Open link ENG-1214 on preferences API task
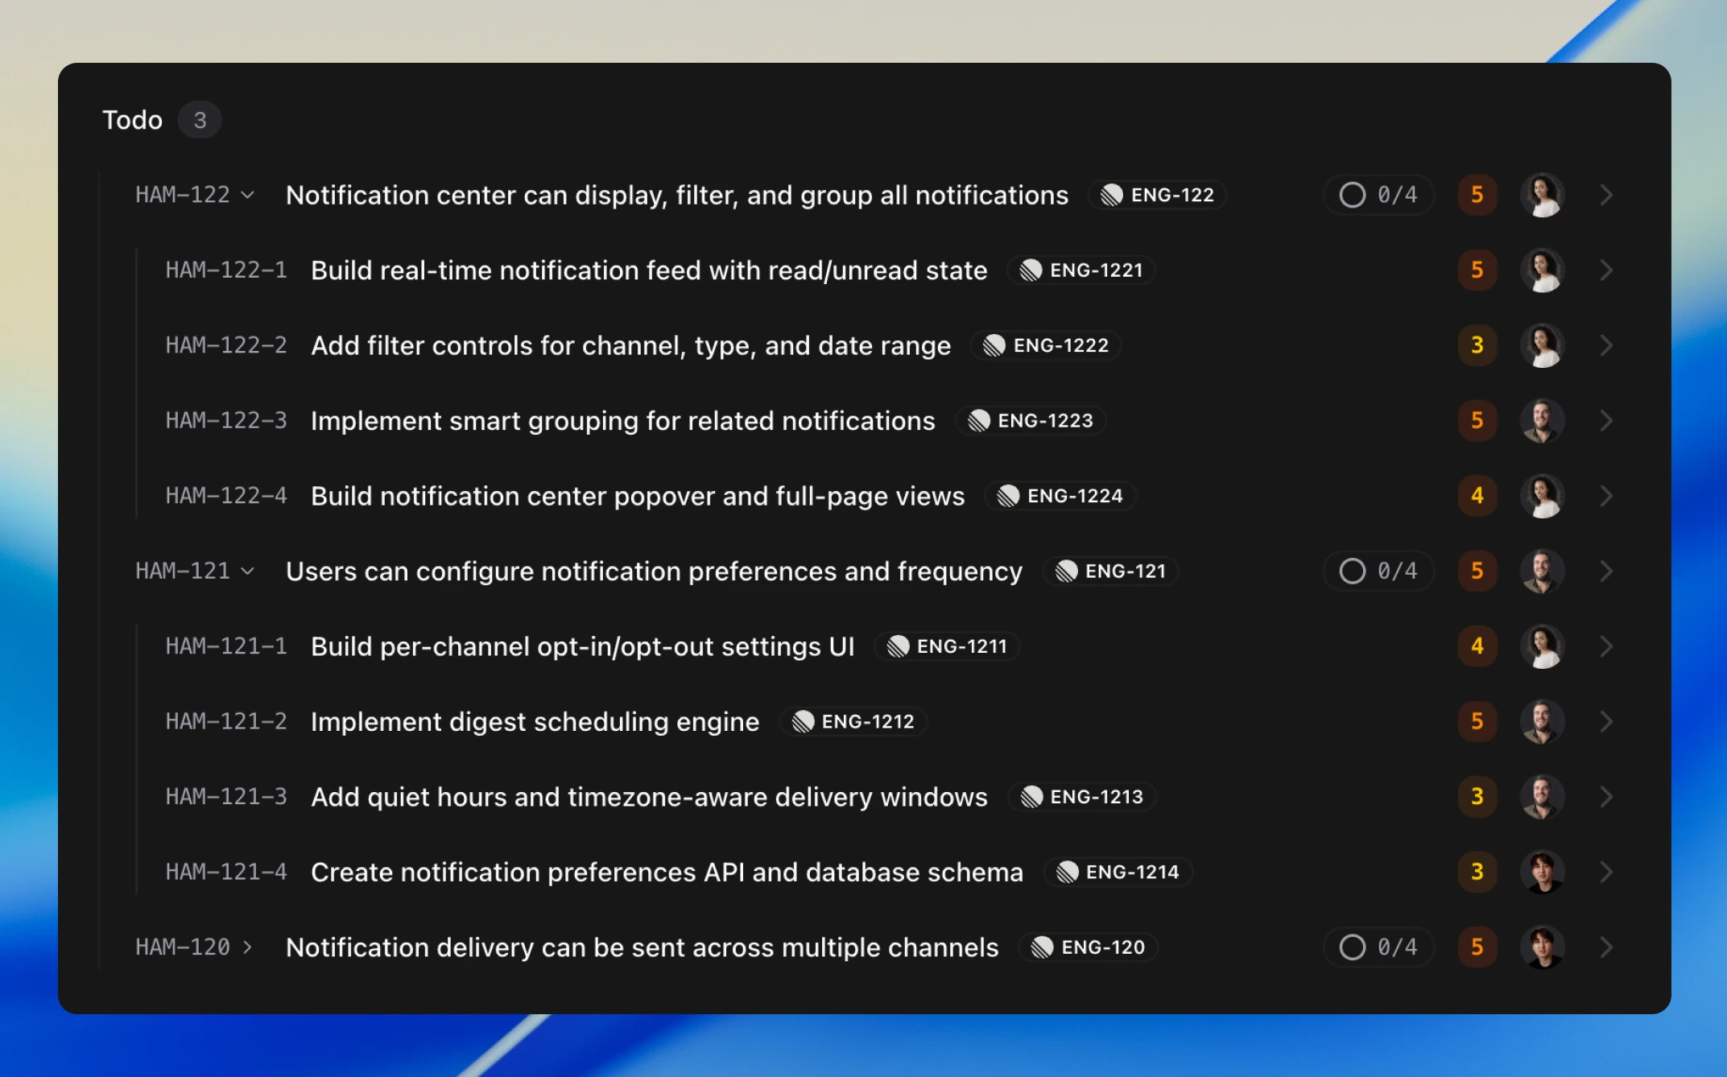The height and width of the screenshot is (1077, 1727). click(1118, 872)
